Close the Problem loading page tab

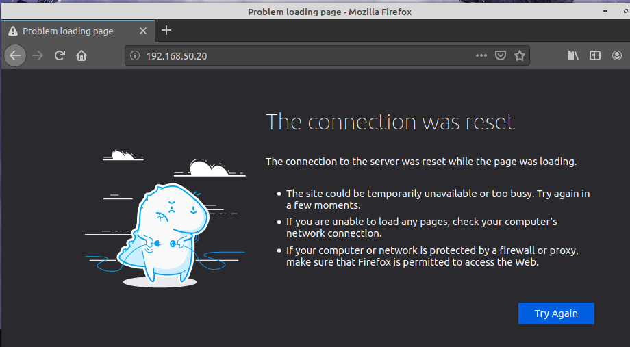click(144, 31)
